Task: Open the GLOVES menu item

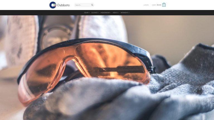Action: tap(94, 12)
